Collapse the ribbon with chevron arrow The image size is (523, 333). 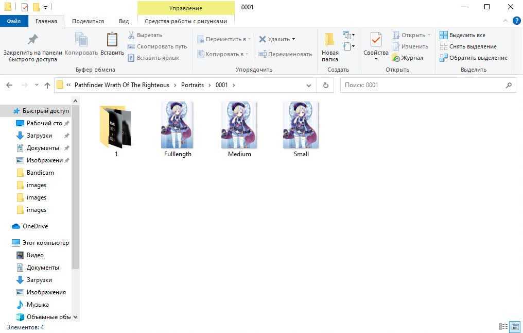(x=505, y=21)
